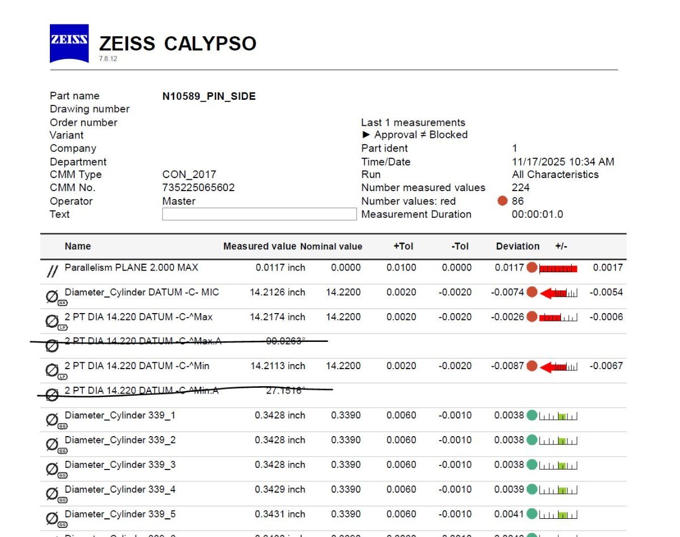This screenshot has width=680, height=537.
Task: Select the parallelism symbol of Parallelism PLANE 2.000 MAX
Action: tap(52, 272)
